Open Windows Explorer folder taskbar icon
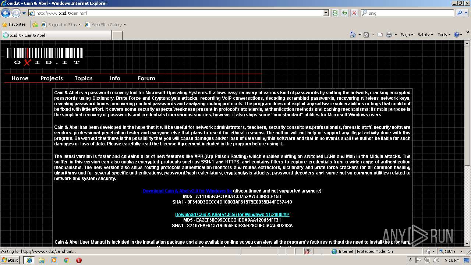The width and height of the screenshot is (471, 265). pyautogui.click(x=42, y=260)
